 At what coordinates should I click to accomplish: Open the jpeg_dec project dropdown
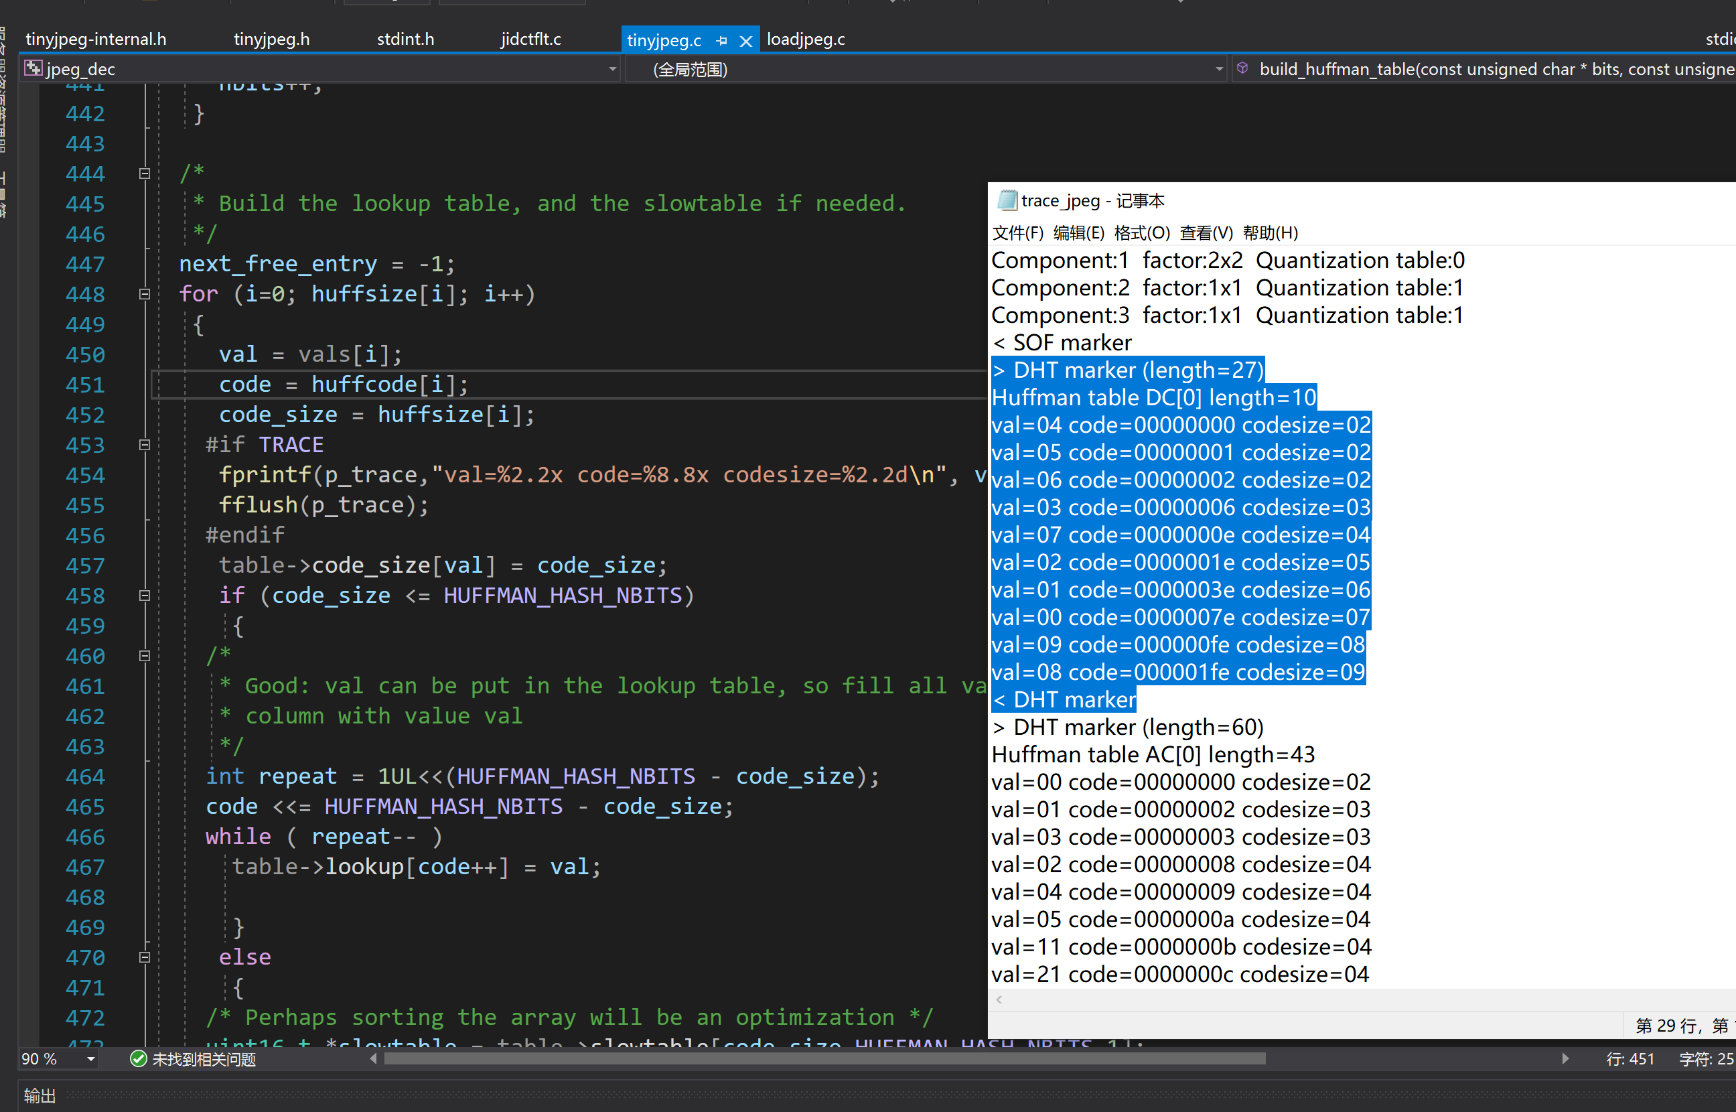(x=612, y=69)
